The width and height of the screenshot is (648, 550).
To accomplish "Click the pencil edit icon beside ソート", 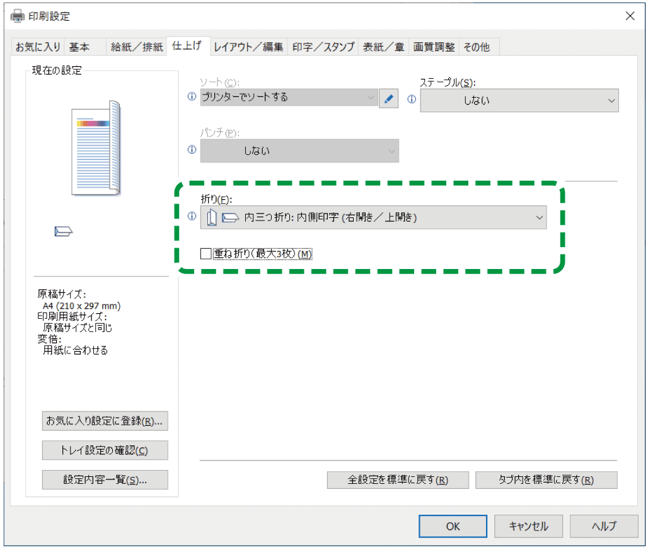I will (388, 98).
